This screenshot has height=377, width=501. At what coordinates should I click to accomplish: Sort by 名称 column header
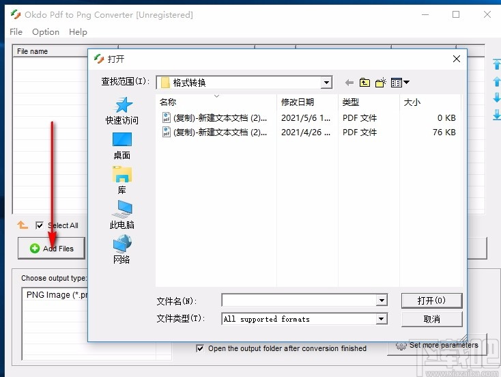tap(216, 102)
